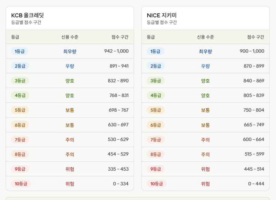Click the 870 – 899 score range

[254, 66]
